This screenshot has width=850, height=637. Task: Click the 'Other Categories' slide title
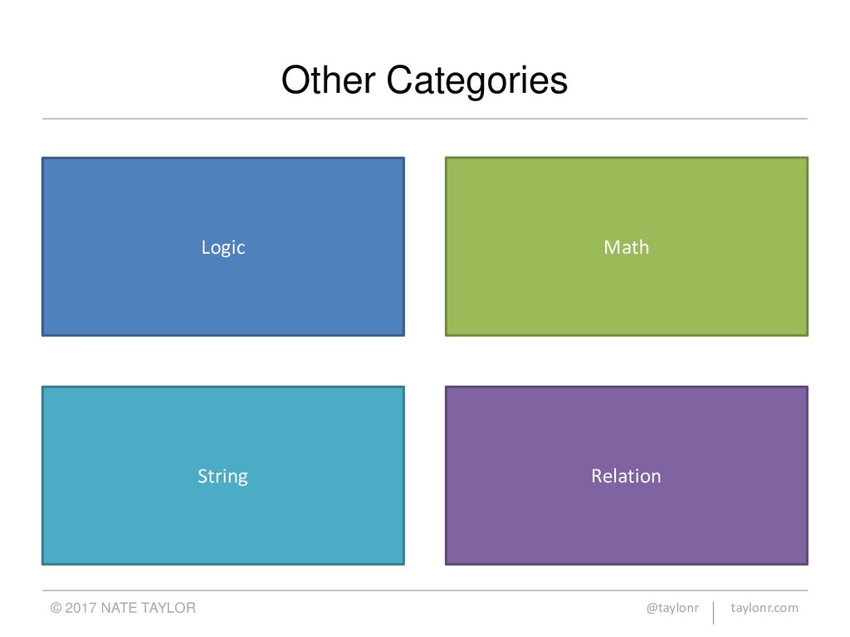424,80
